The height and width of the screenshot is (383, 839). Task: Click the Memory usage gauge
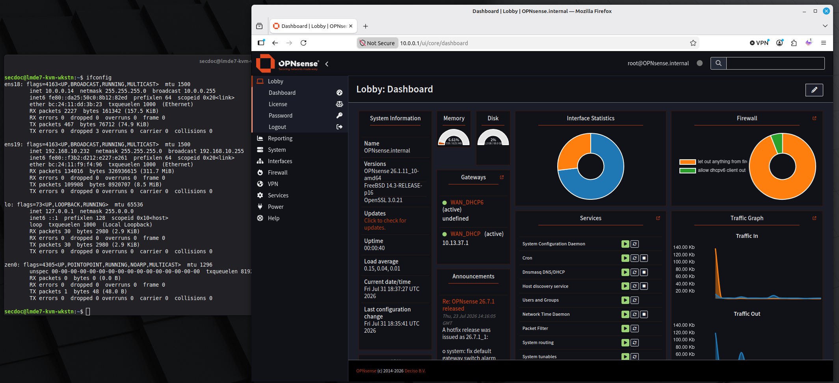[454, 138]
